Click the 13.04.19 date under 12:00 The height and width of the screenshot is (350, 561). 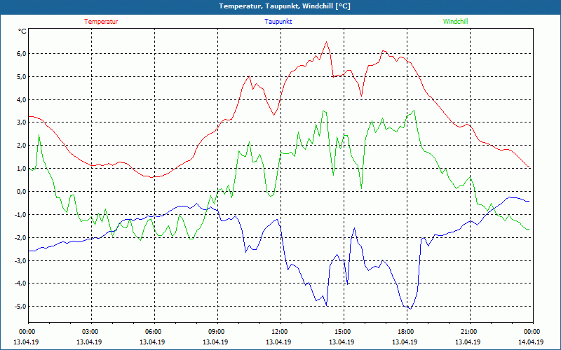pos(278,342)
